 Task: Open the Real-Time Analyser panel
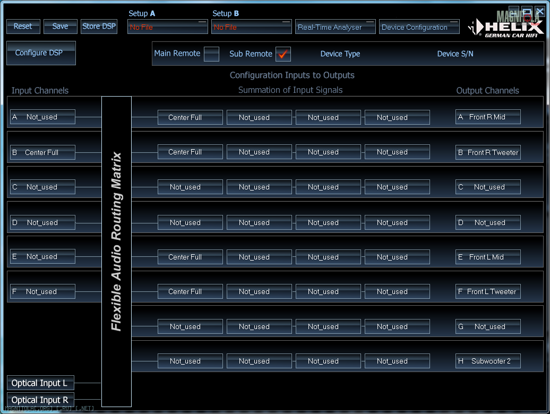[x=335, y=27]
